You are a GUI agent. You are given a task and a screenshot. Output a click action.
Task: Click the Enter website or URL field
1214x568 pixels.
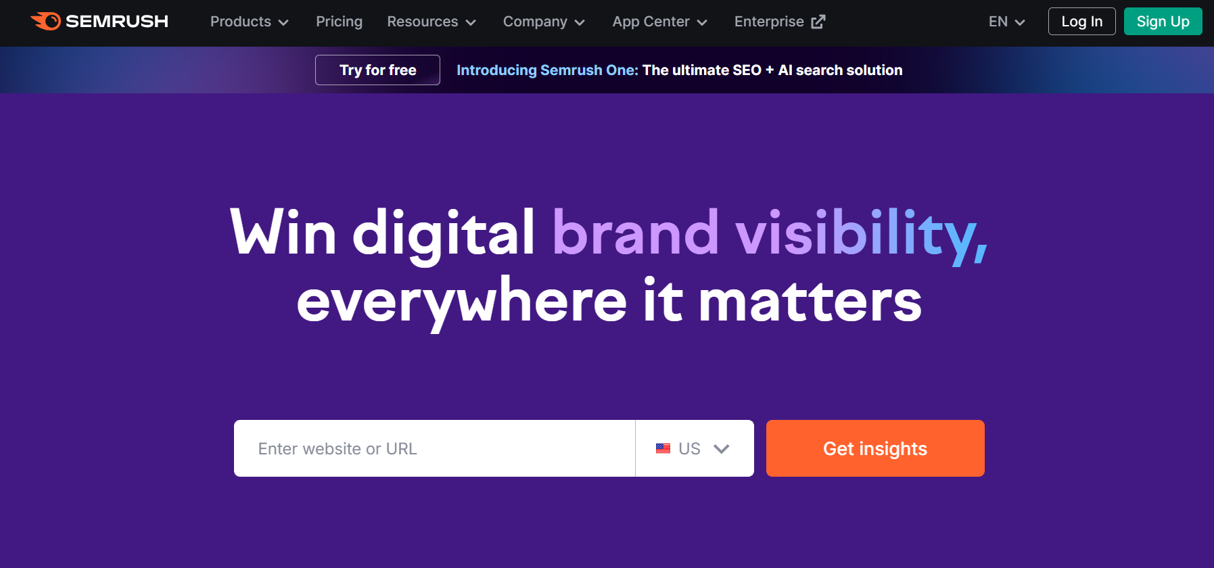pos(433,448)
